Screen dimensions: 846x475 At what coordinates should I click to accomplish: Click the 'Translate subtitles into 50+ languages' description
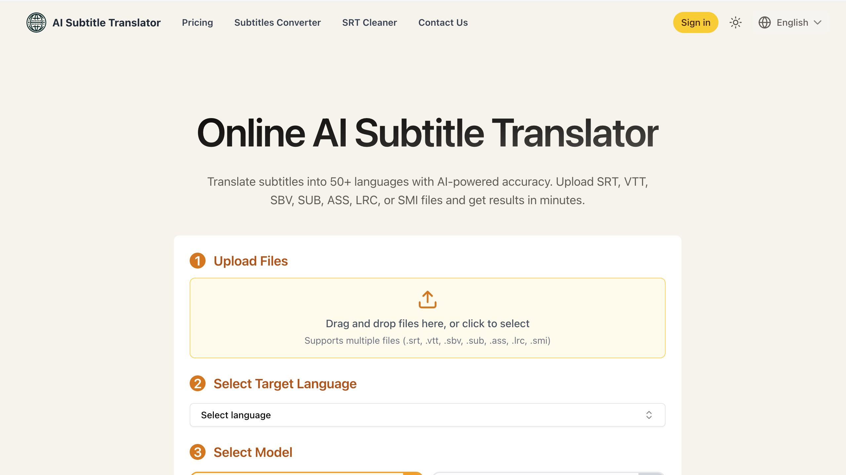428,191
